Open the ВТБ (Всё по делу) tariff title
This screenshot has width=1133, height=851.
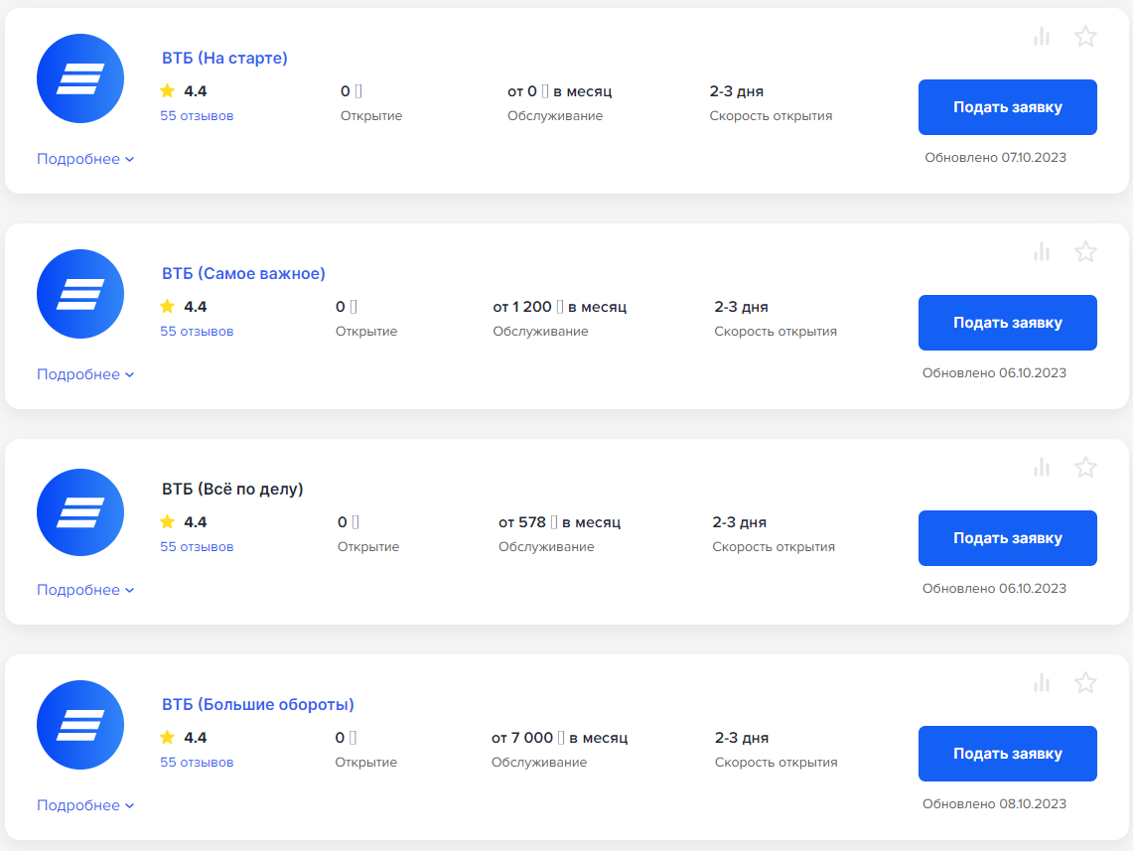point(232,490)
